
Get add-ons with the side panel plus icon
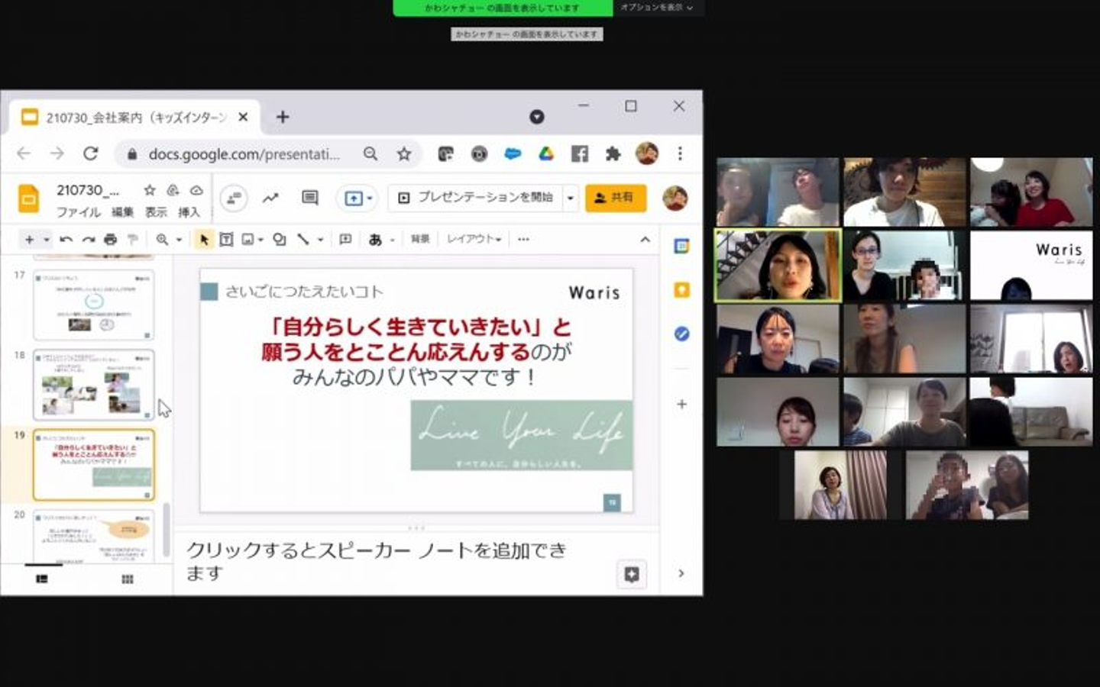[x=681, y=404]
